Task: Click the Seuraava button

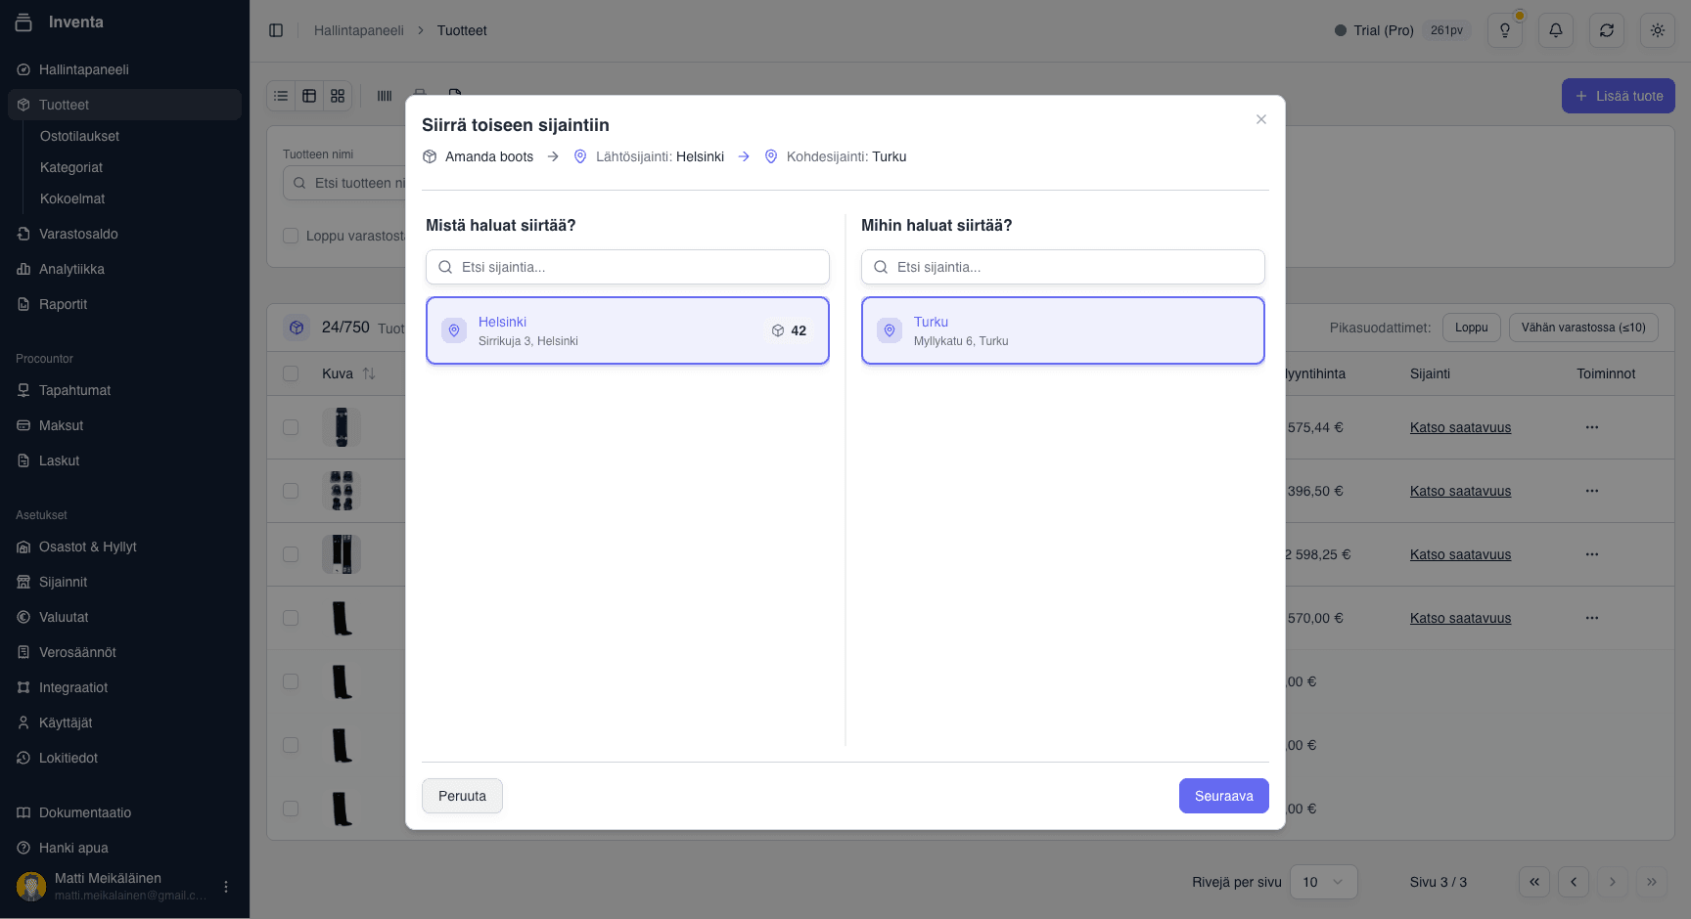Action: 1223,796
